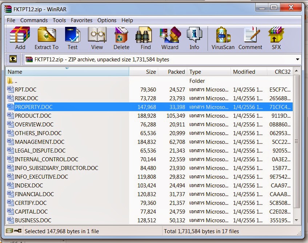The width and height of the screenshot is (308, 243).
Task: Select MANAGEMENT.DOC in file list
Action: 39,142
